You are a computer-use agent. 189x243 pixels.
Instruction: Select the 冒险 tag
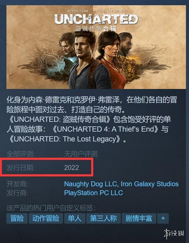pos(17,218)
